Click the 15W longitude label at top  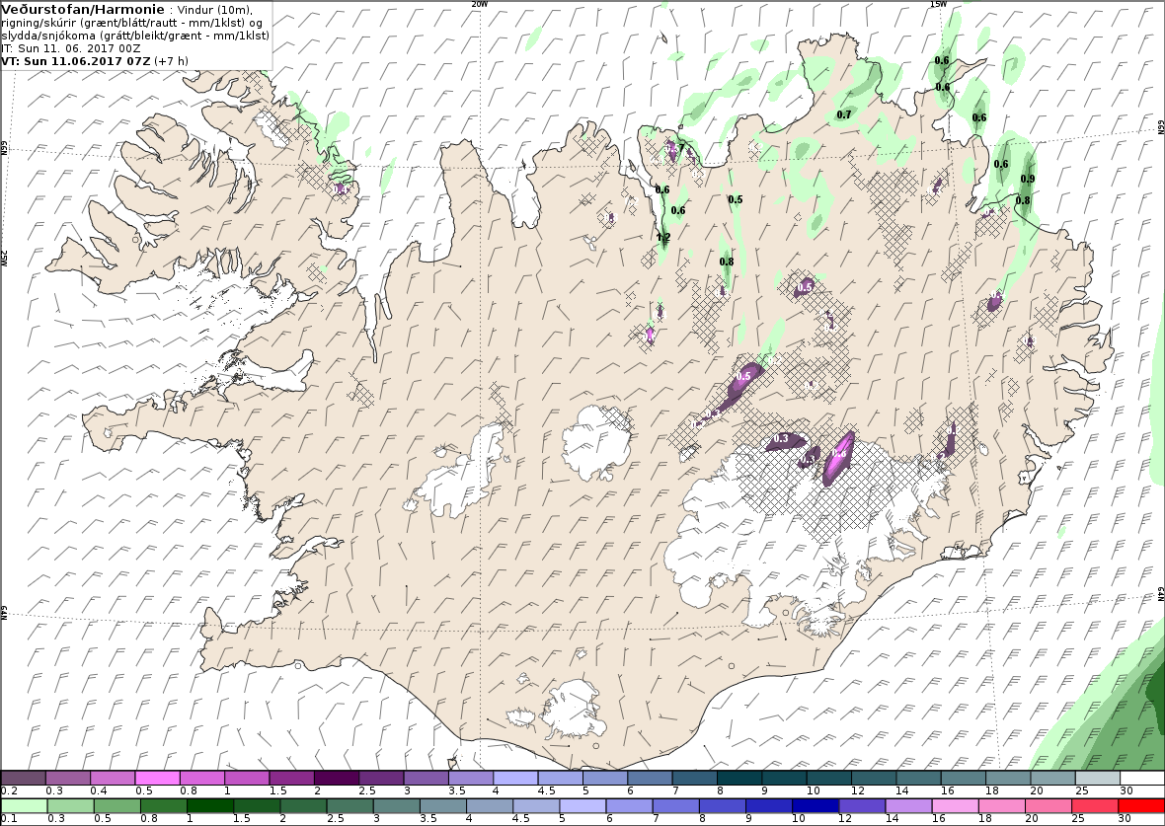click(939, 4)
